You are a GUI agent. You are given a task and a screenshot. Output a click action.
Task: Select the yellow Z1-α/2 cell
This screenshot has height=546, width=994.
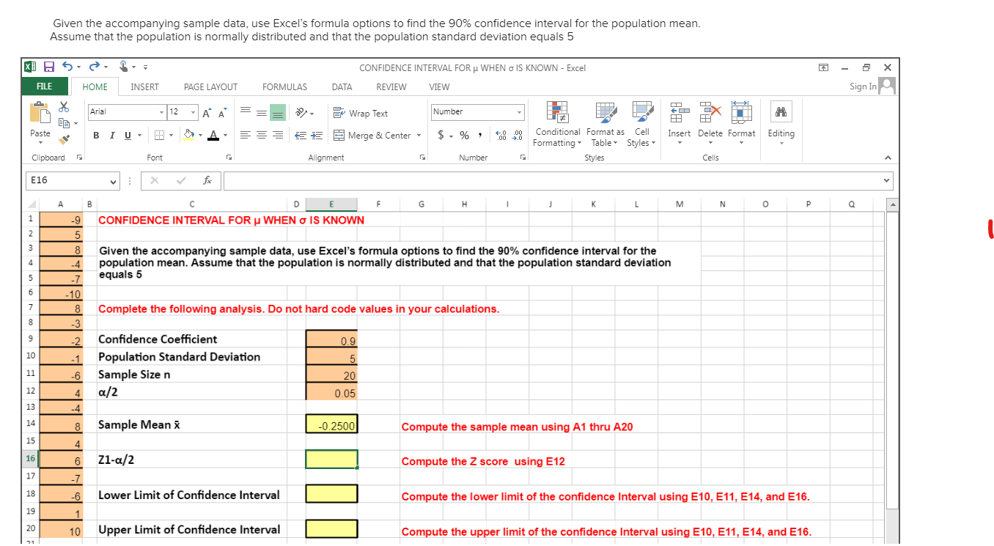point(331,459)
